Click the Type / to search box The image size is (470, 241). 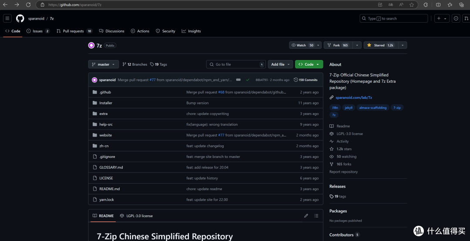393,18
